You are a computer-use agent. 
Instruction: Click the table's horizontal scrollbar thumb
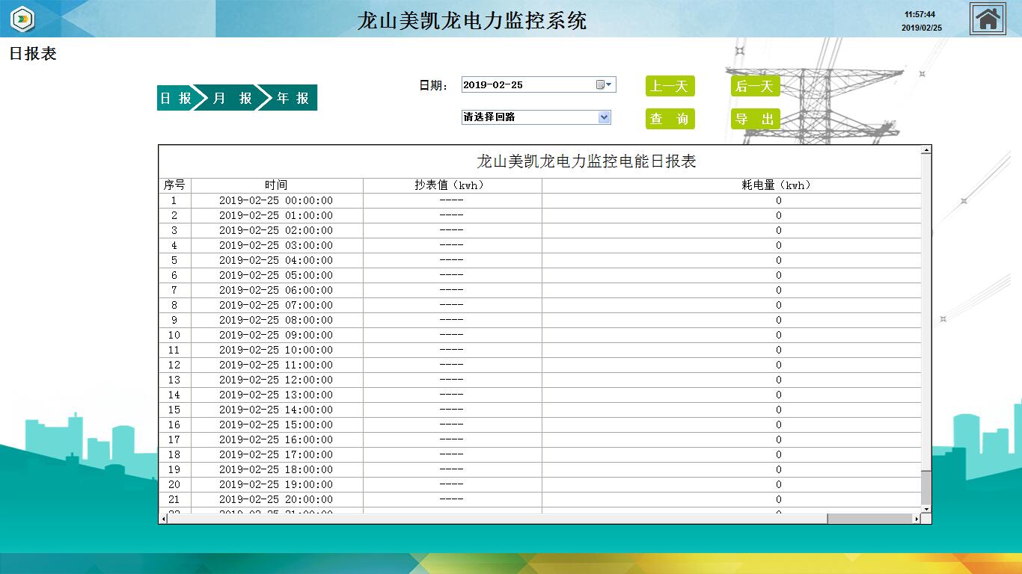[x=869, y=519]
